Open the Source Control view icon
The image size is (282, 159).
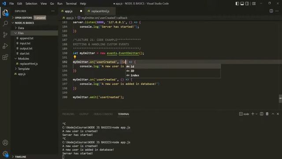pyautogui.click(x=5, y=35)
